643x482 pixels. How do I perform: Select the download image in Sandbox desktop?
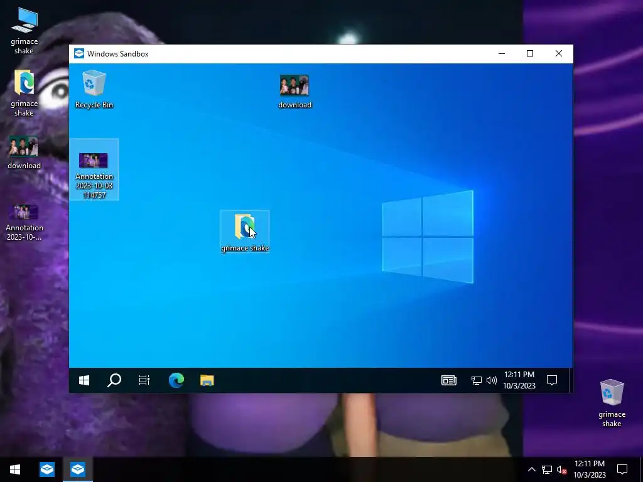click(294, 91)
